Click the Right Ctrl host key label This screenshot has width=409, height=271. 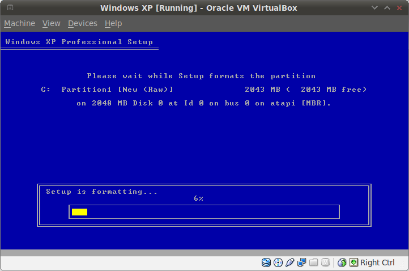pyautogui.click(x=377, y=262)
